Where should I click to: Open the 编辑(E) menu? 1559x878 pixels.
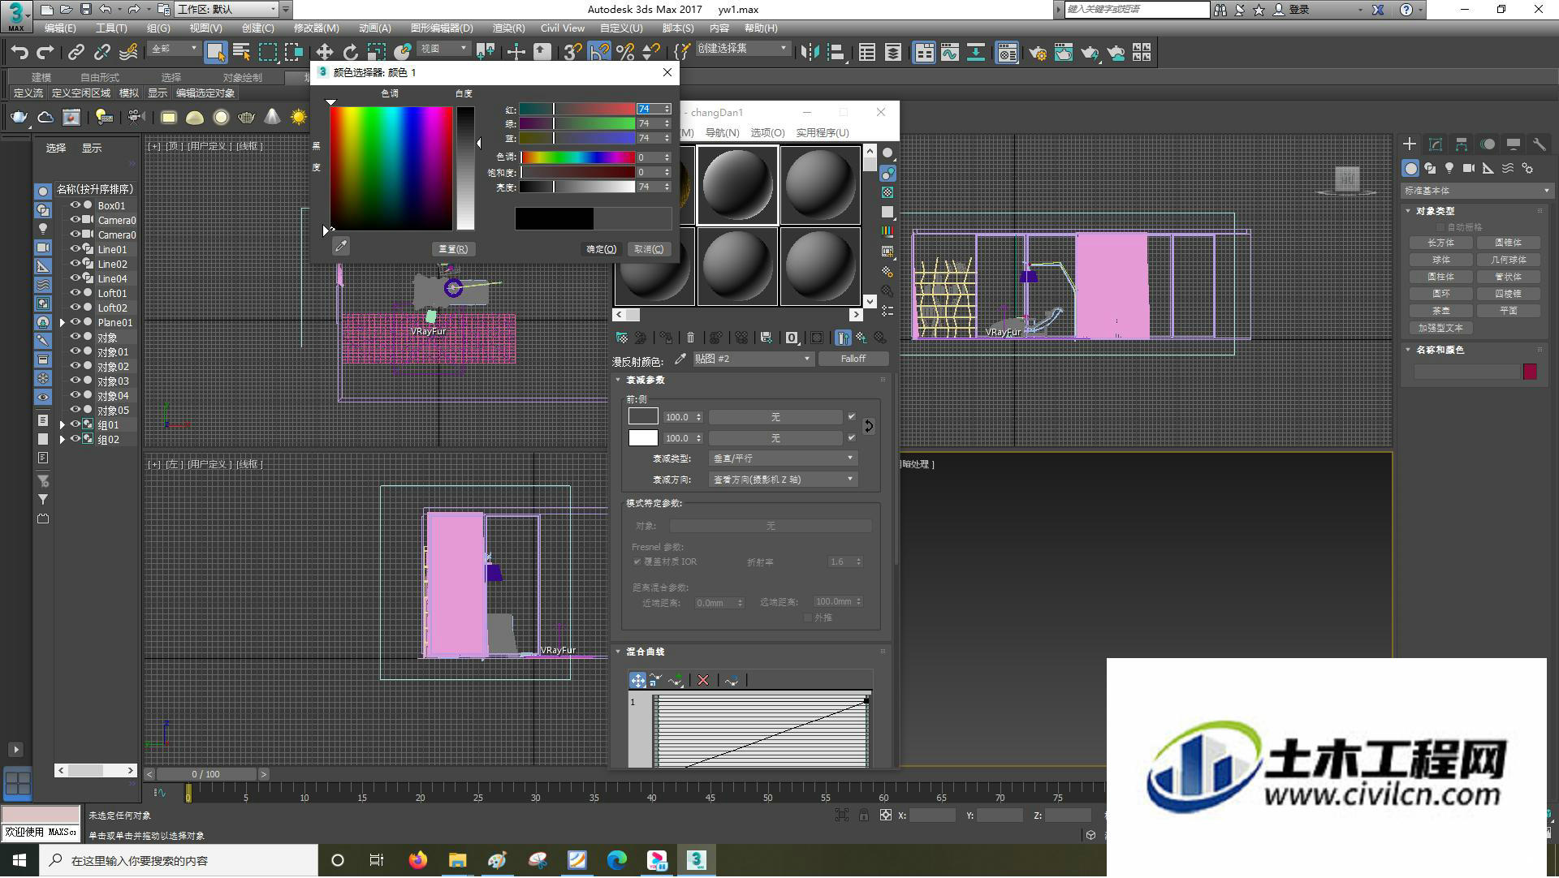(60, 28)
